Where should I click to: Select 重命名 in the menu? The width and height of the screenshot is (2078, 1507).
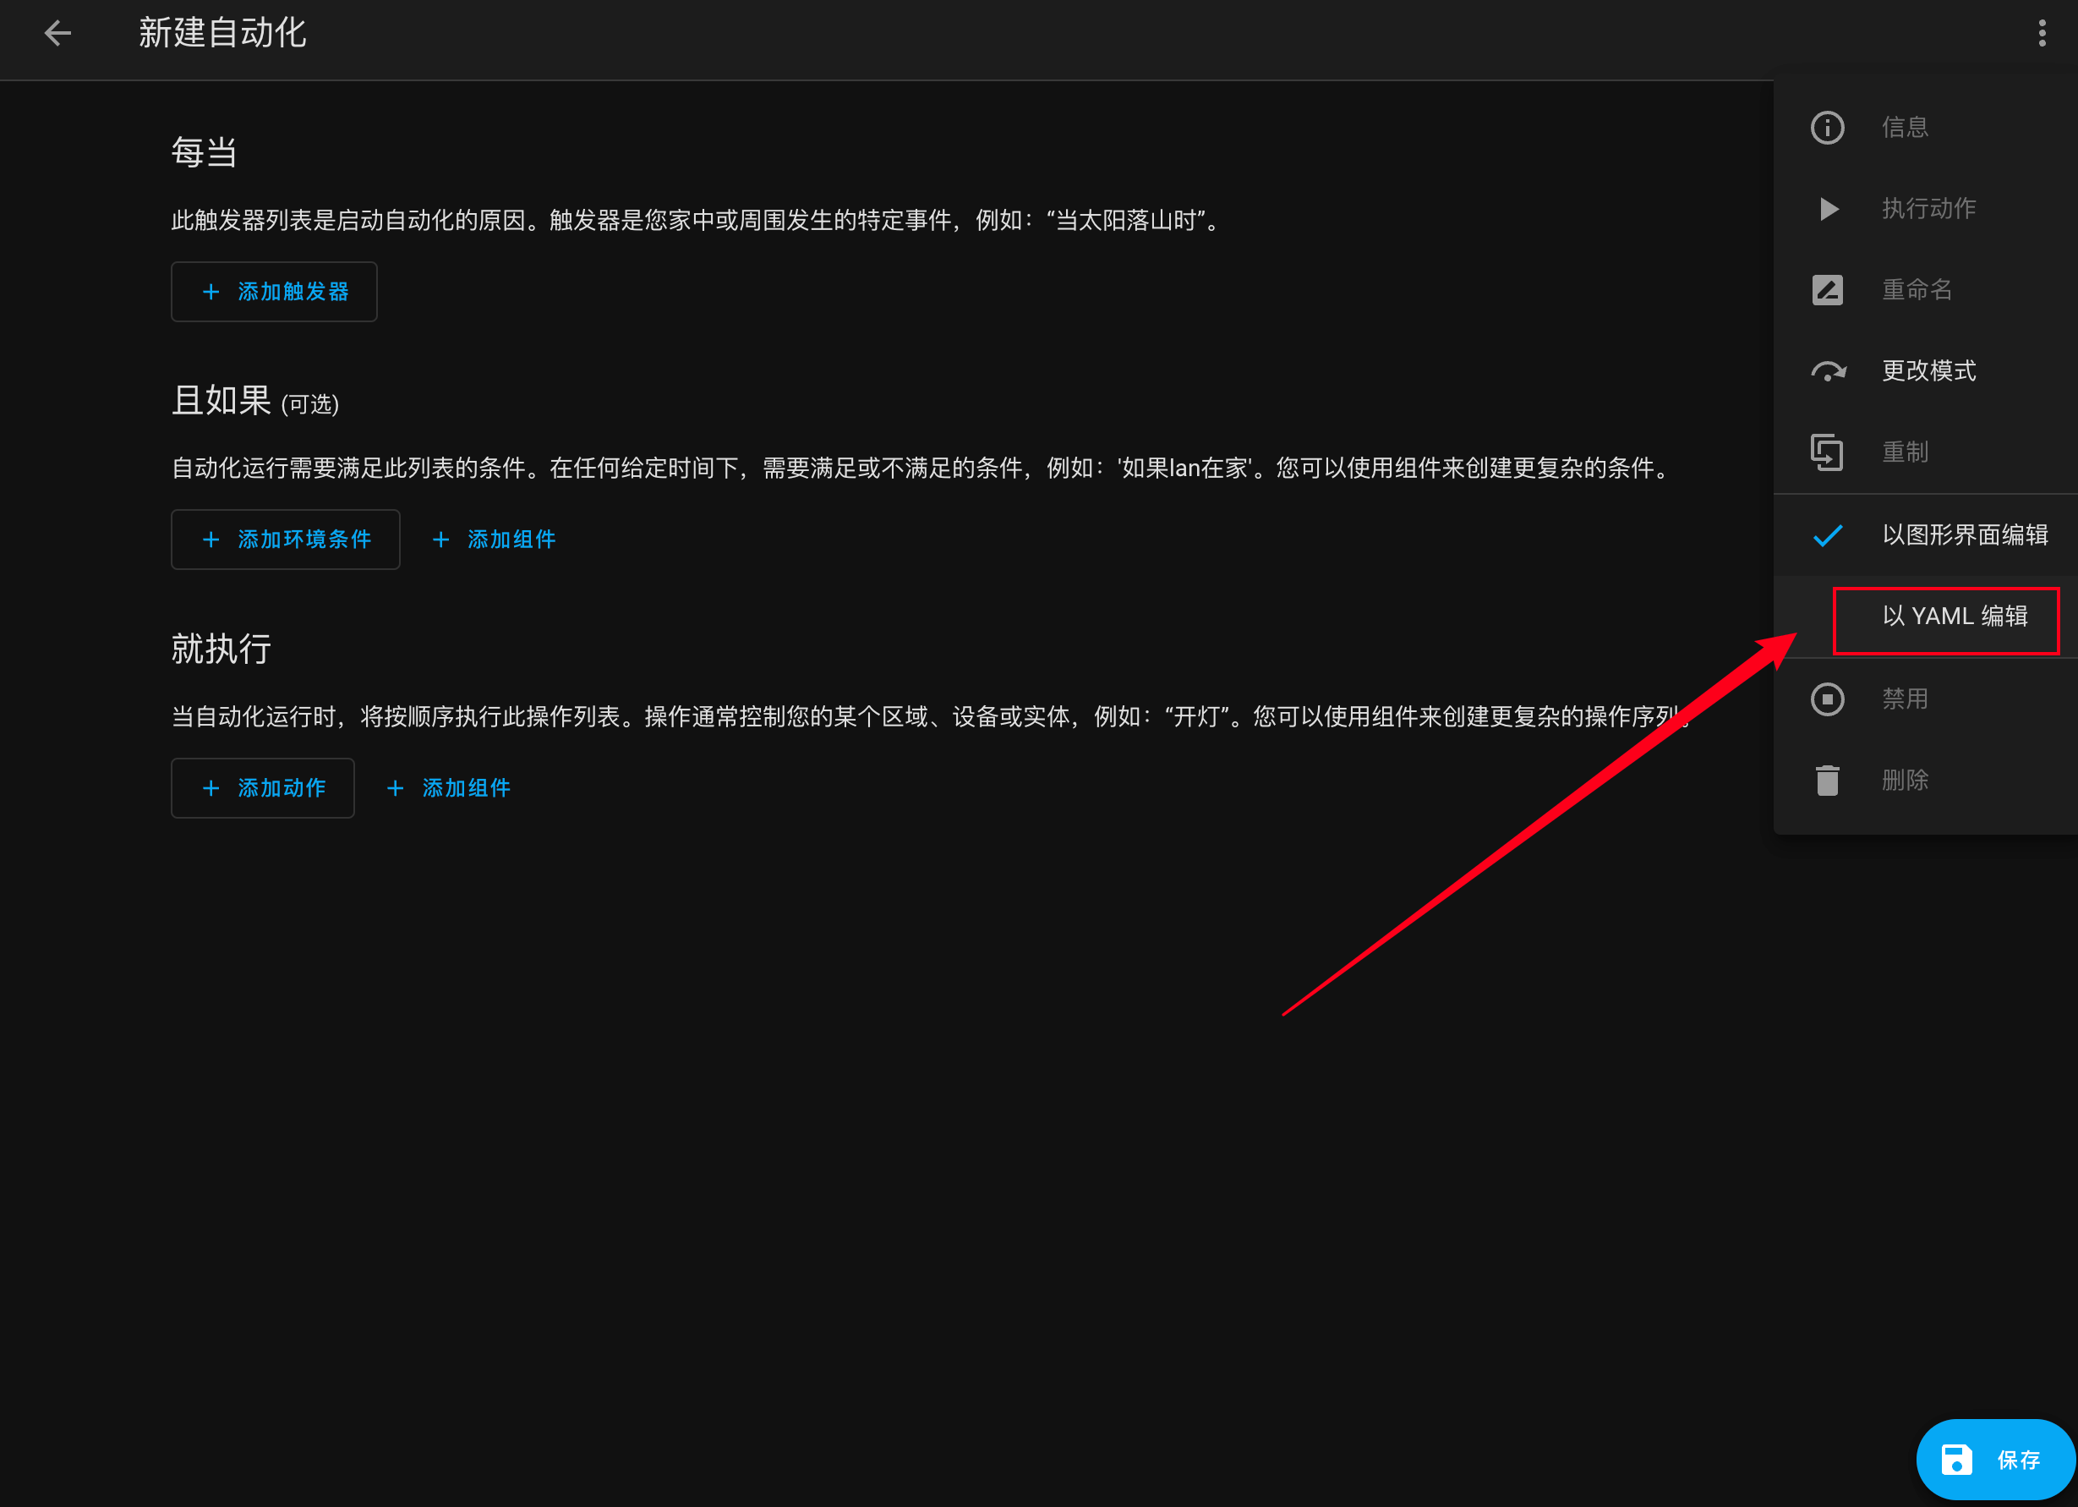[x=1925, y=291]
